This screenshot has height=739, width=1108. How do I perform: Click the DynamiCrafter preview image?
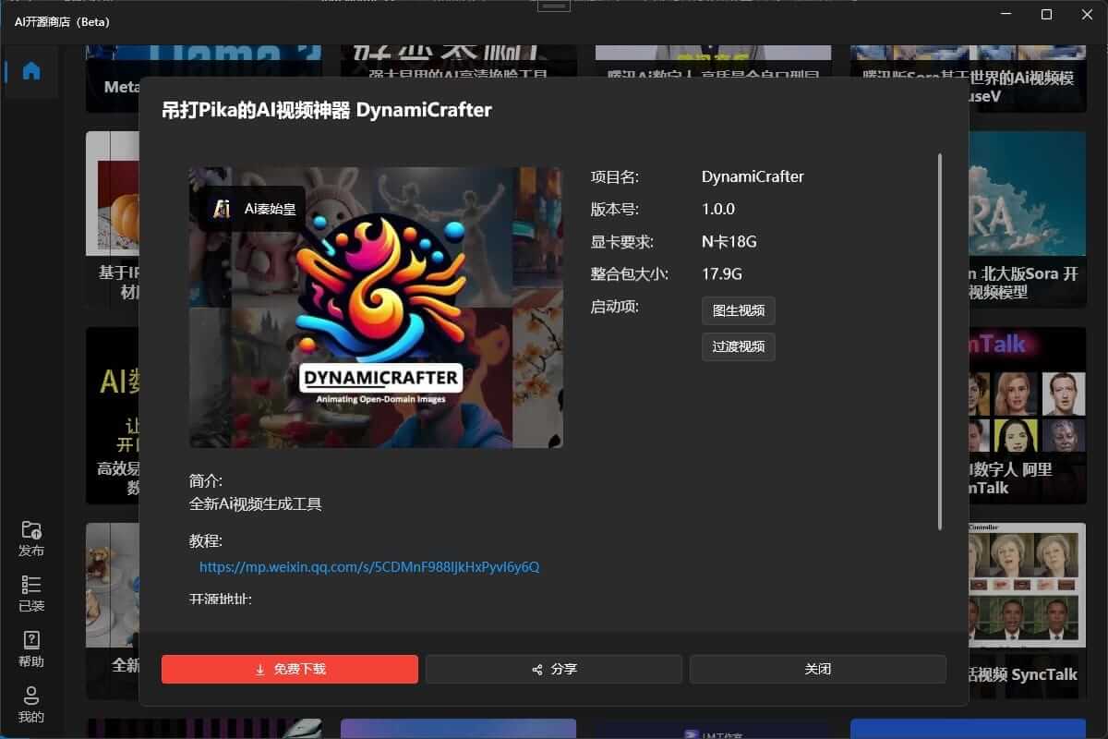tap(376, 308)
